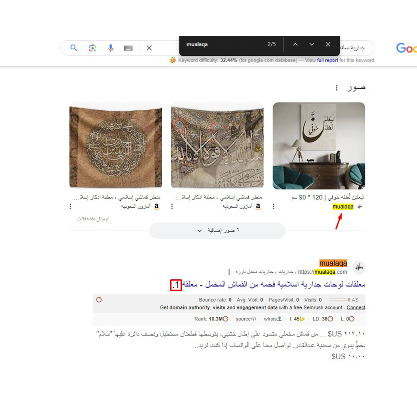The image size is (417, 417).
Task: Open three-dot menu under mualaqa image
Action: tap(273, 206)
